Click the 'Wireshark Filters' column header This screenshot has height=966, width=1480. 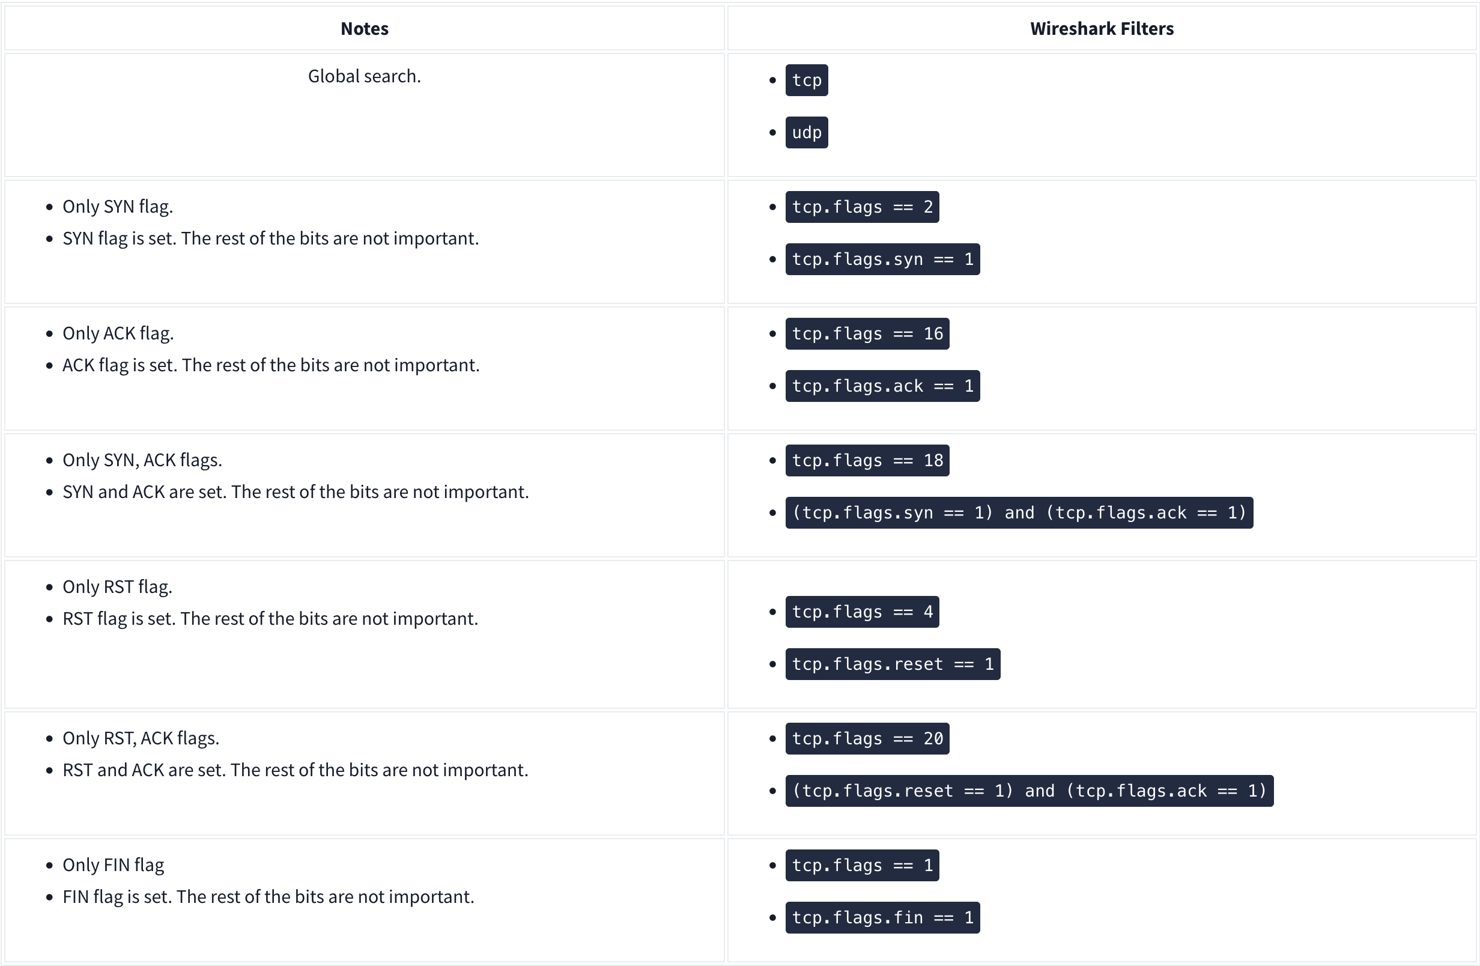coord(1102,29)
